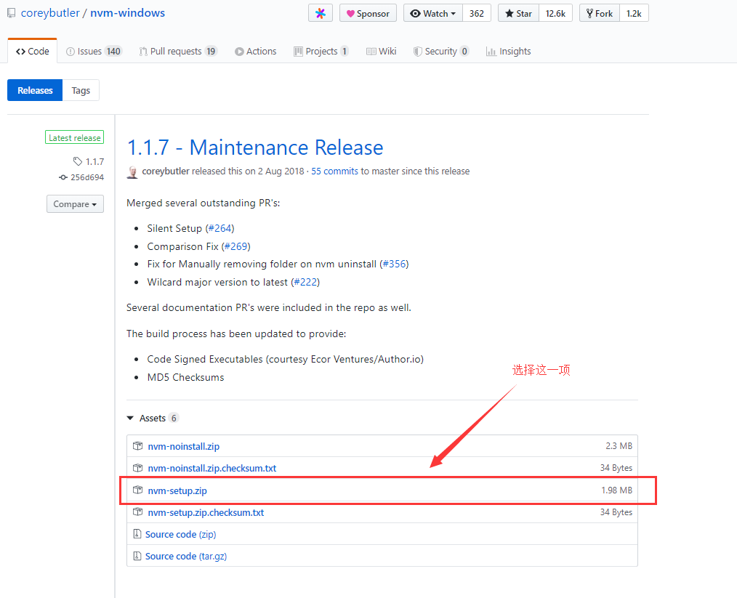Open the Projects tab
This screenshot has height=598, width=737.
point(321,51)
